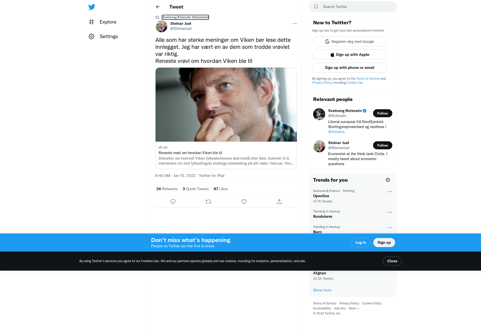Like the tweet with heart icon
Image resolution: width=481 pixels, height=336 pixels.
(244, 201)
